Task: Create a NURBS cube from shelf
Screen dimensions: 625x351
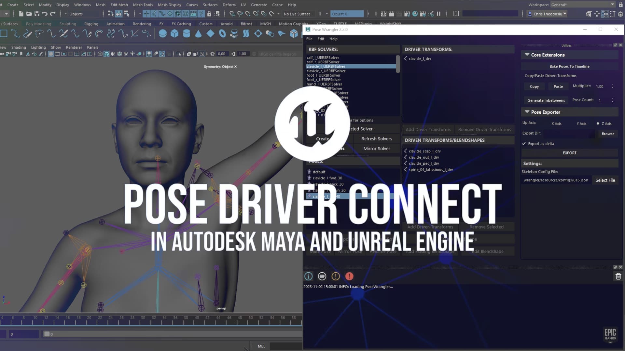Action: 174,33
